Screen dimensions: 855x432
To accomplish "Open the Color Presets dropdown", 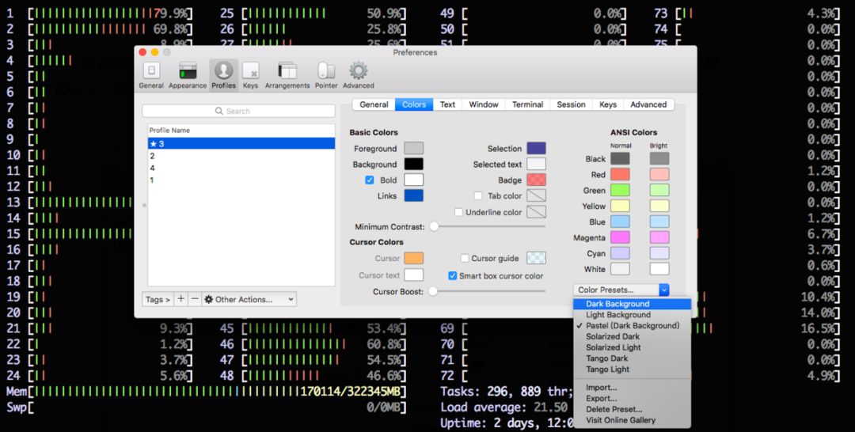I will [621, 290].
